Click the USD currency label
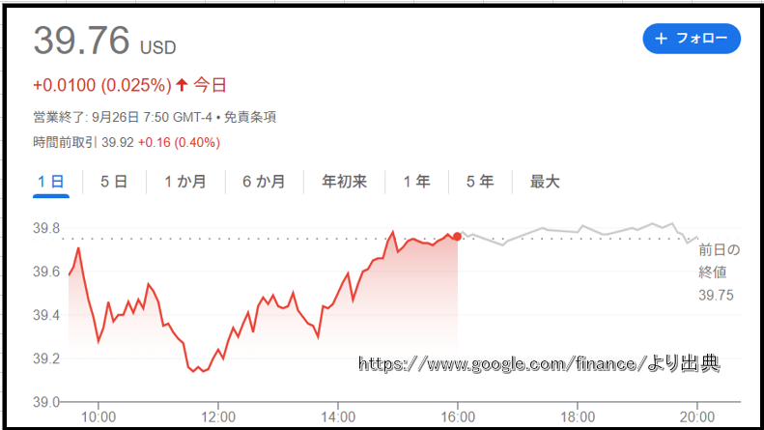 pyautogui.click(x=158, y=47)
